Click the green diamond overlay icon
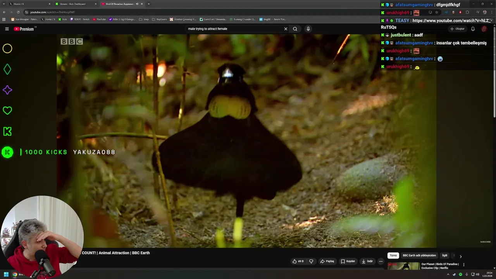This screenshot has width=496, height=279. tap(7, 69)
